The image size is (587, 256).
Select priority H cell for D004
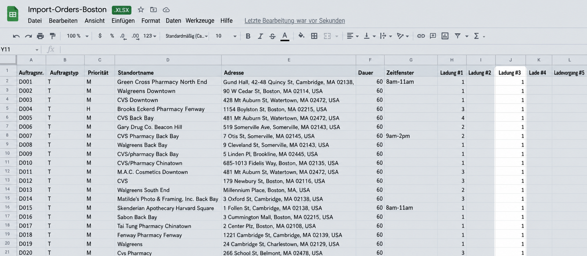click(x=99, y=109)
